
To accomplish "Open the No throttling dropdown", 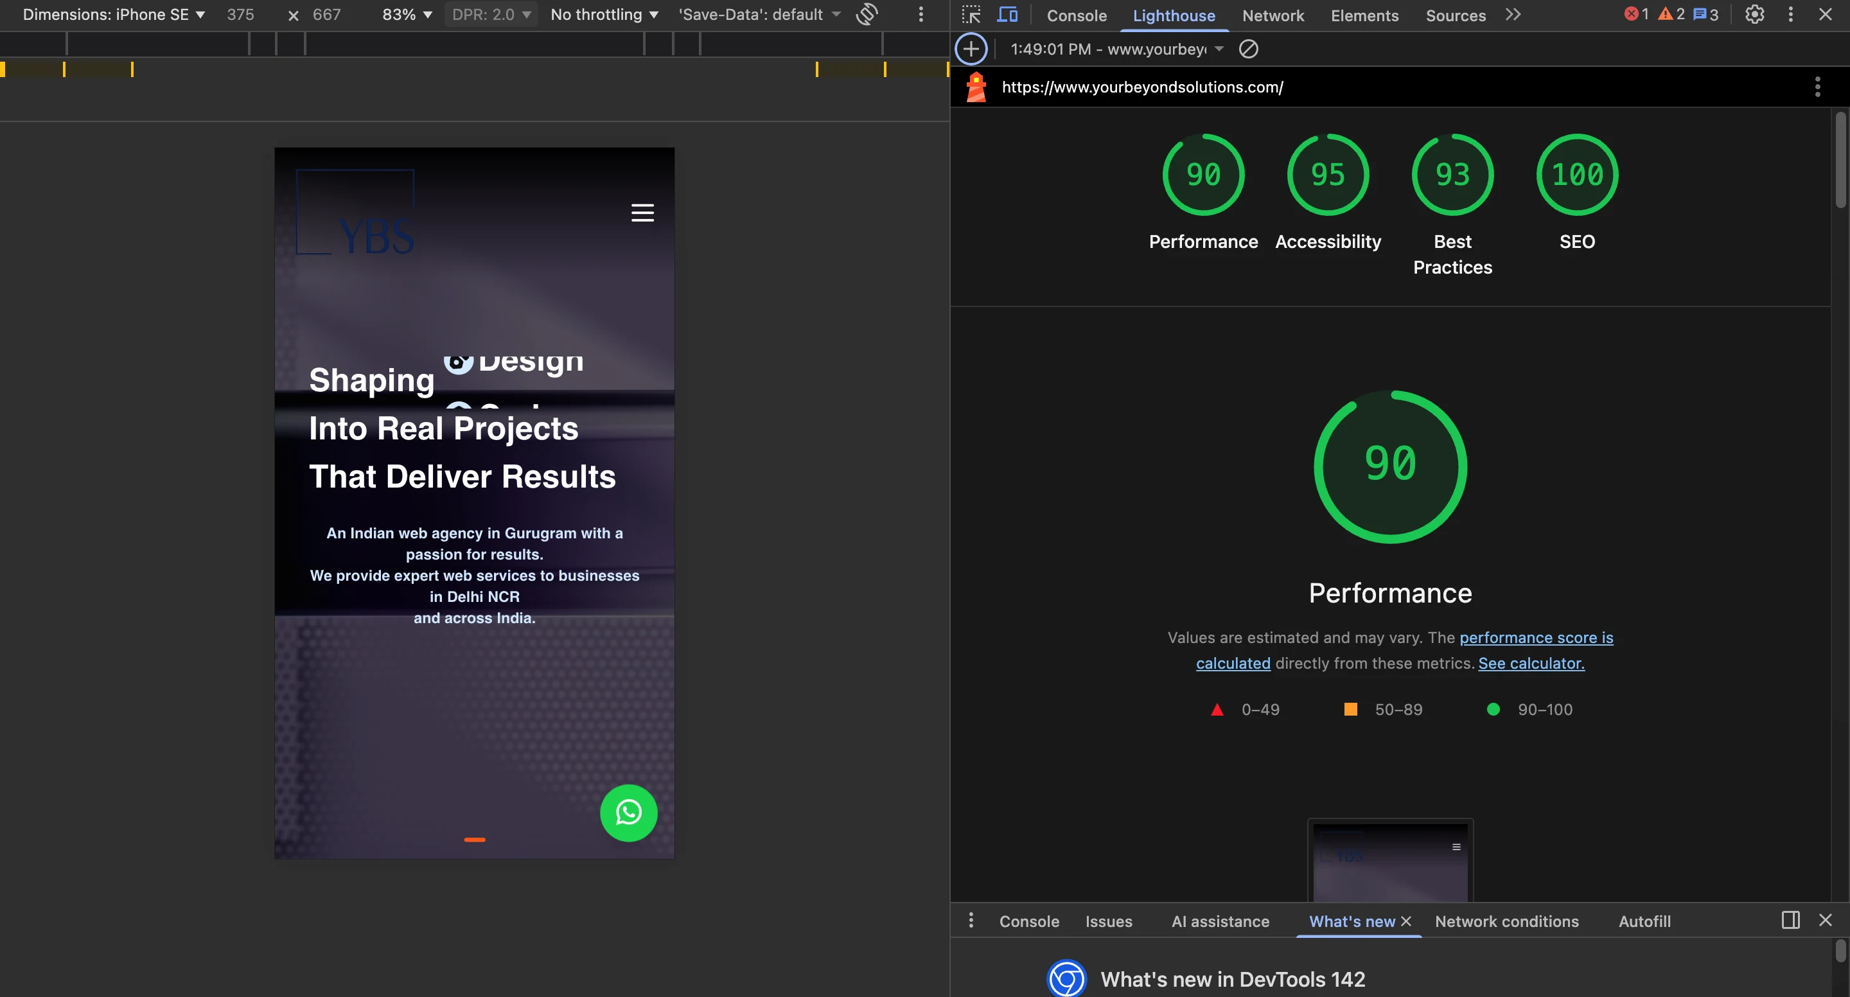I will pyautogui.click(x=604, y=14).
